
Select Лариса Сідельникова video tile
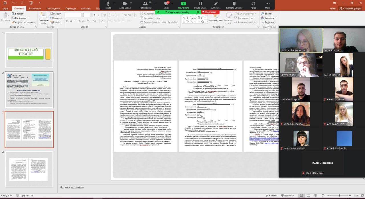tap(301, 40)
